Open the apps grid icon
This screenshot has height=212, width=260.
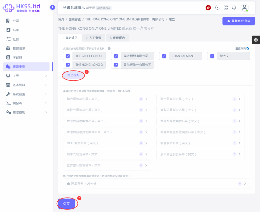(226, 8)
